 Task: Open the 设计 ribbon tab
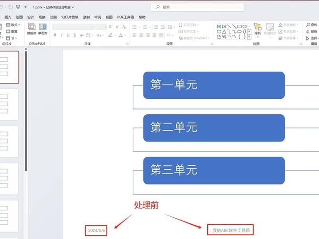[x=31, y=17]
